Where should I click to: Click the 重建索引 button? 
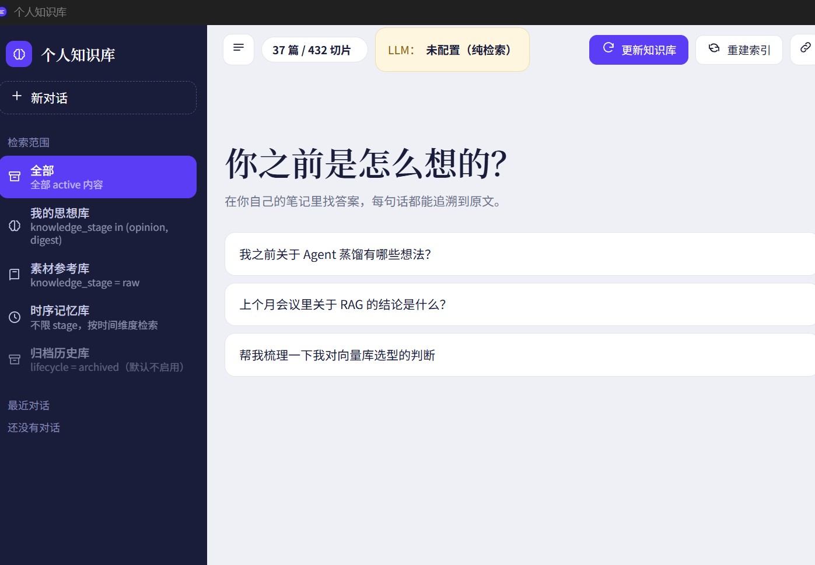pos(739,50)
